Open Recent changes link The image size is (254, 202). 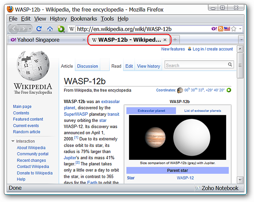pos(31,160)
